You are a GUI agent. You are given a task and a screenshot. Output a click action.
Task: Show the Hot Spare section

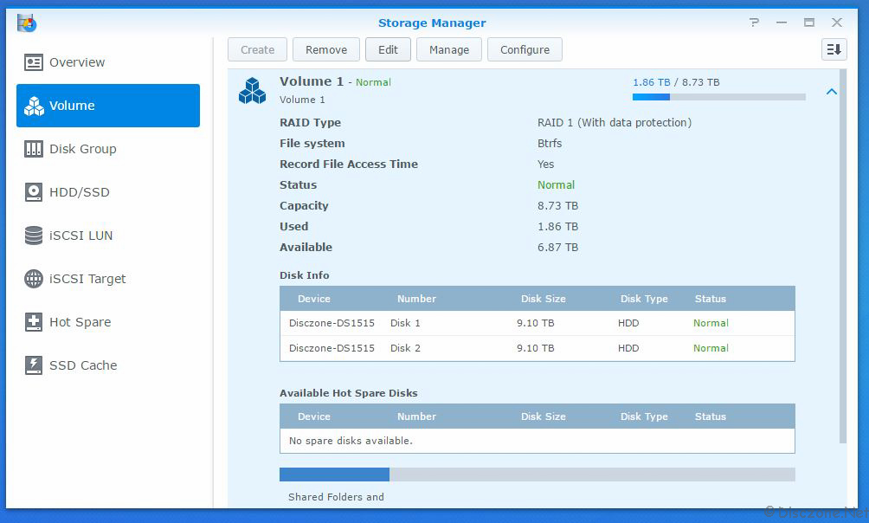point(108,322)
